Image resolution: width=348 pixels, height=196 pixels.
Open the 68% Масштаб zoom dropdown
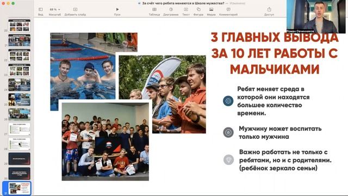[54, 11]
